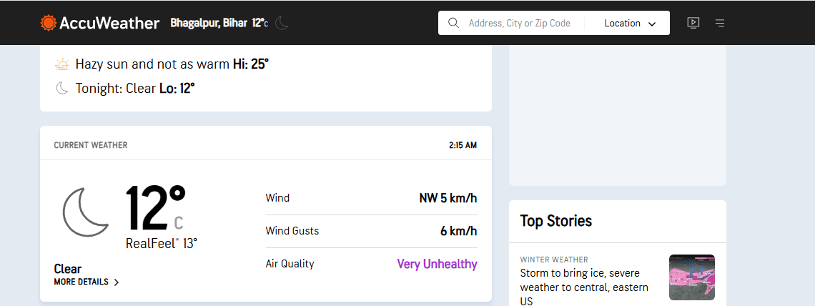This screenshot has width=815, height=306.
Task: Open the video player icon in header
Action: tap(693, 23)
